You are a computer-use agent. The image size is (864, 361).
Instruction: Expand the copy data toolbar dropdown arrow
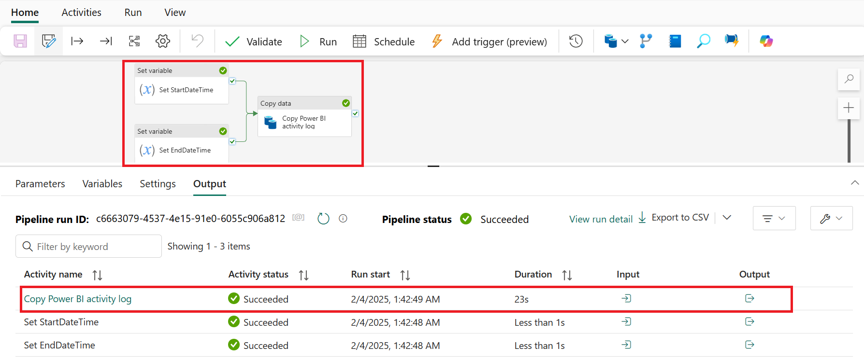point(625,42)
